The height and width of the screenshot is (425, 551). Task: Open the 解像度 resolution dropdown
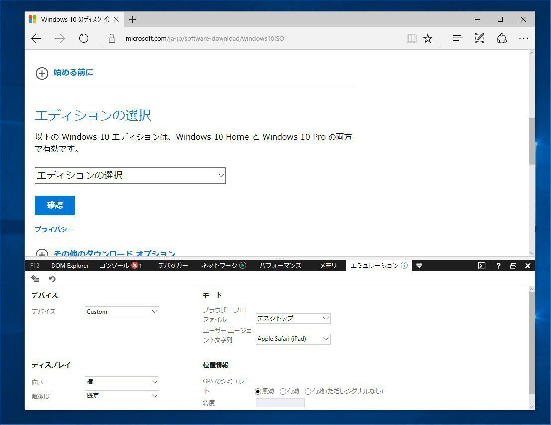click(122, 396)
